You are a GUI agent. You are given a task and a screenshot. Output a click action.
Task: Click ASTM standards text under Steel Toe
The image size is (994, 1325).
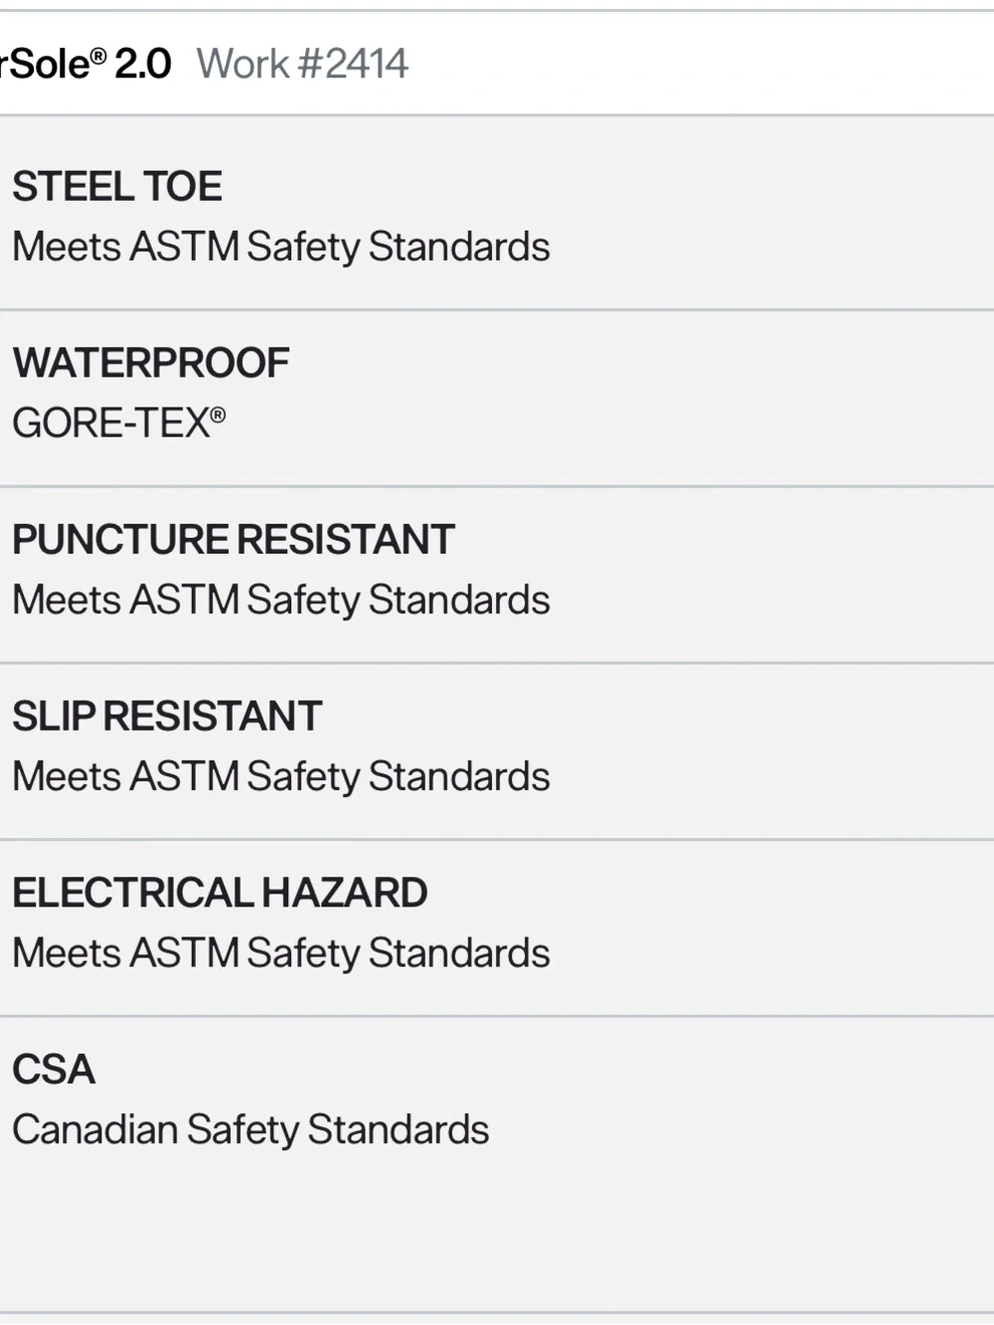click(281, 248)
